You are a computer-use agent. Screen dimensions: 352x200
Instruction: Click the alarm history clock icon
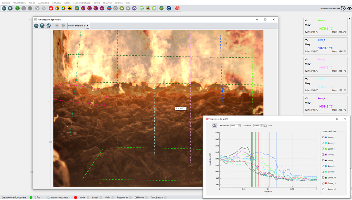point(343,8)
